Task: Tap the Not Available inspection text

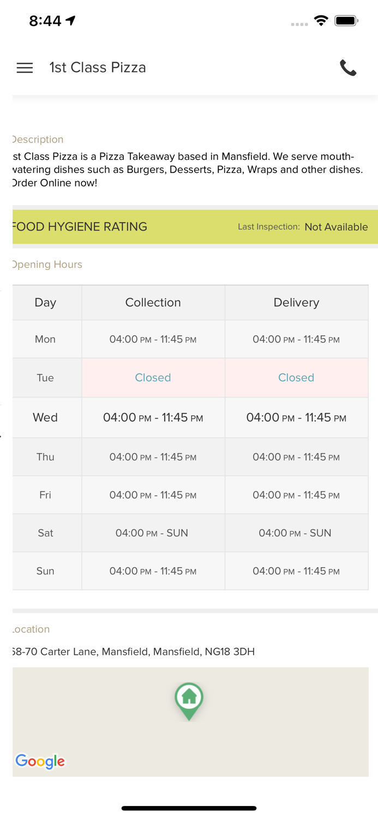Action: coord(336,227)
